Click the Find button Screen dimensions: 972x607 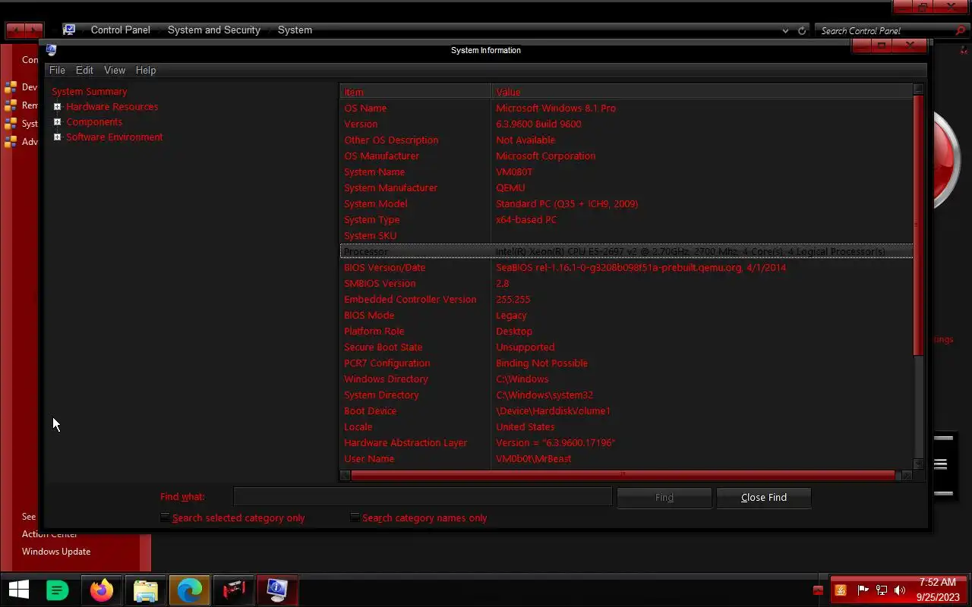664,498
